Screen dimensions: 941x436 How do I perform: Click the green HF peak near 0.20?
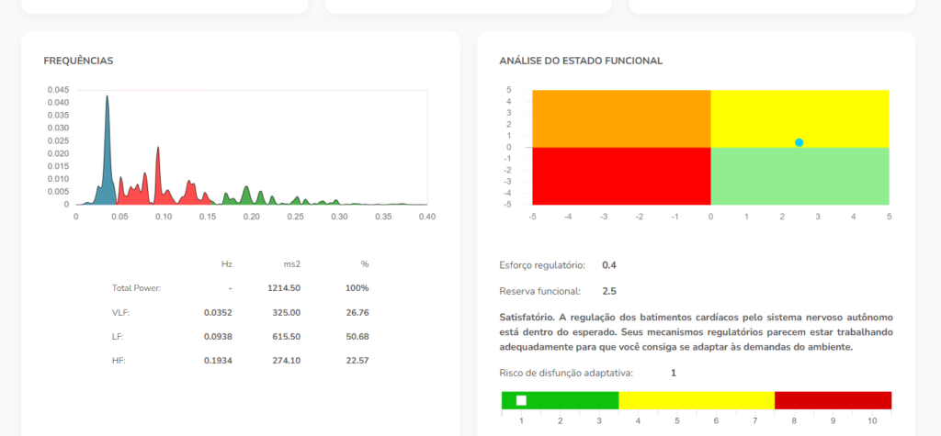click(246, 194)
